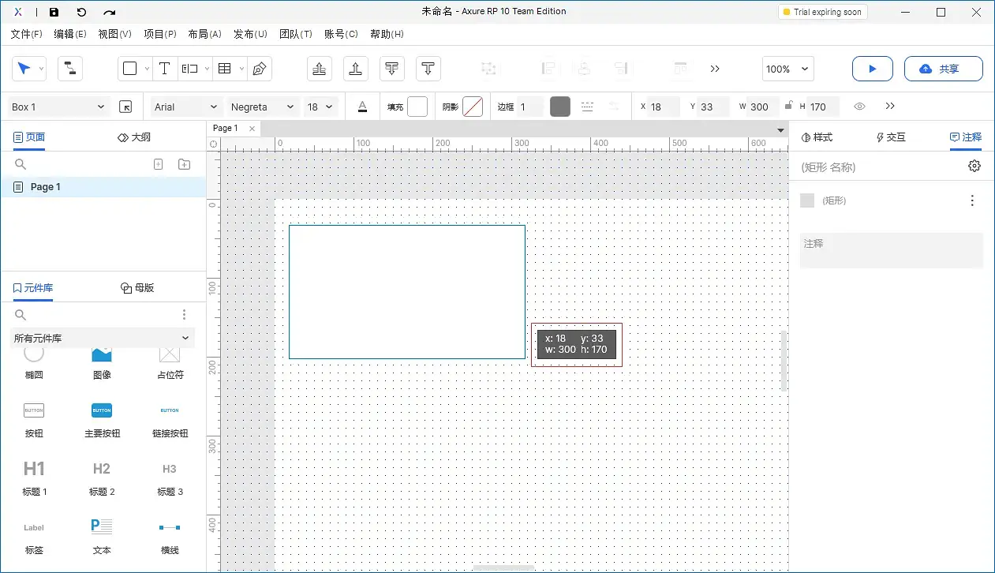Open the 100% zoom level dropdown
The image size is (995, 573).
(x=787, y=69)
